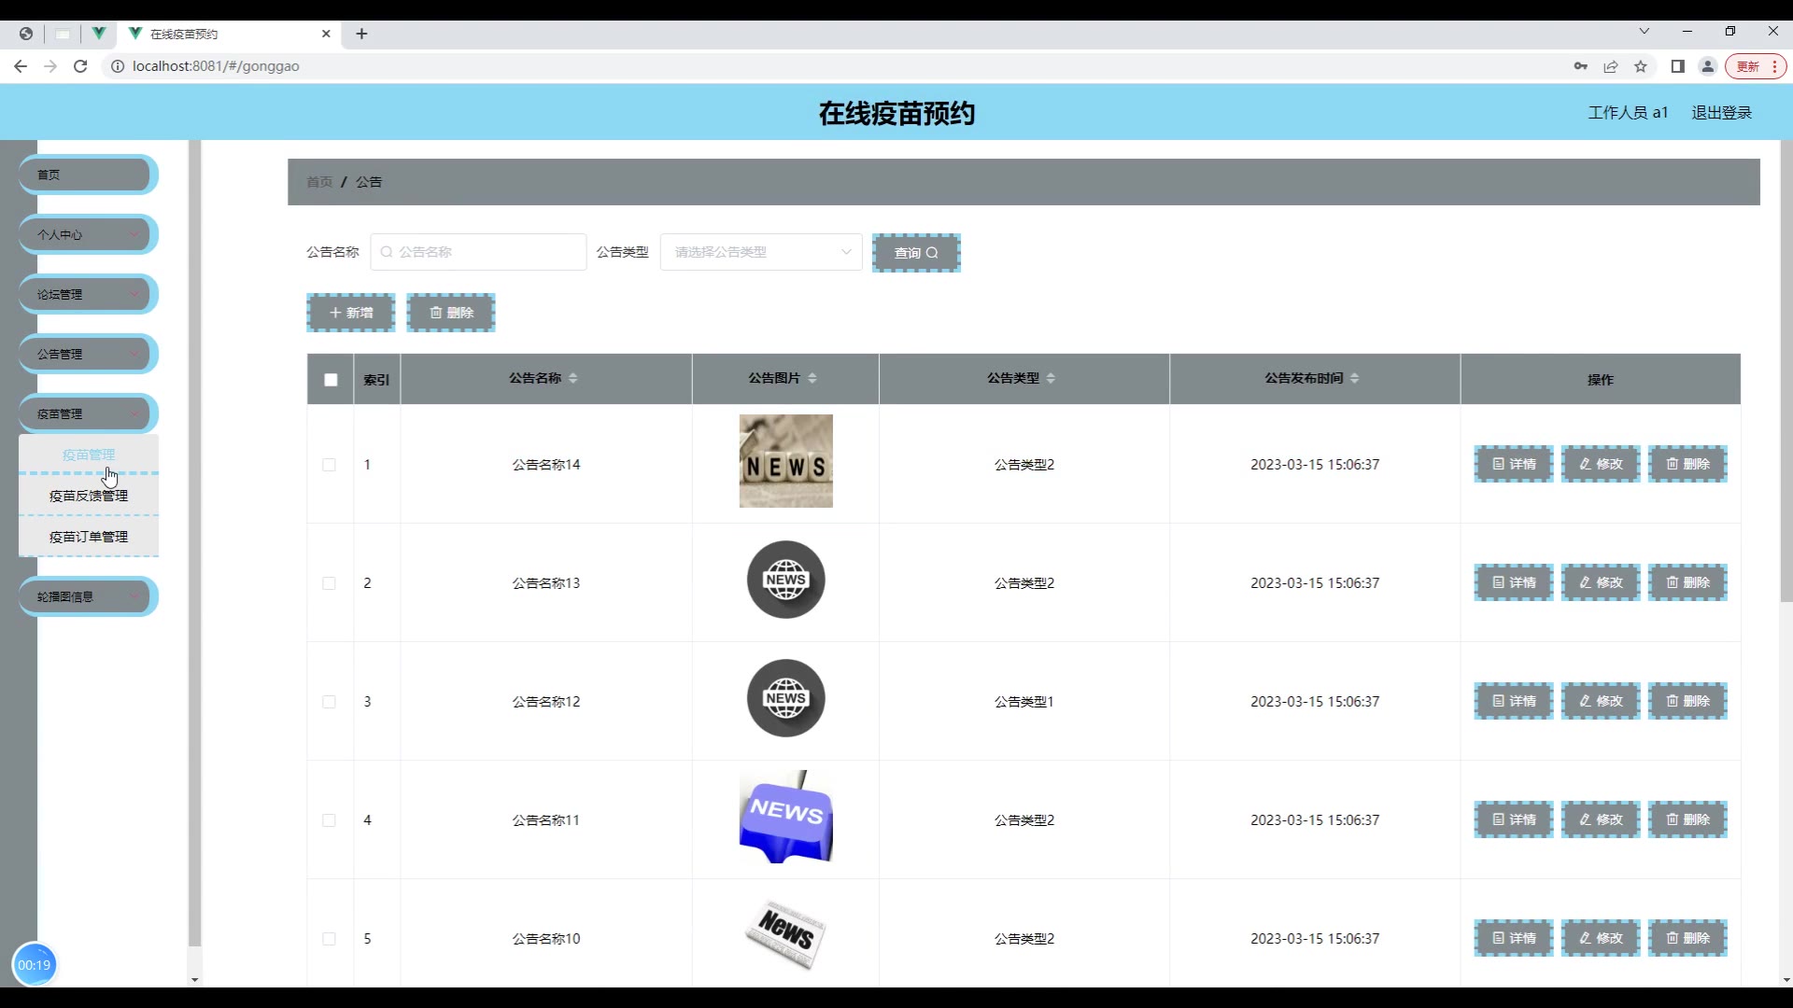Open 详情 for 公告名称10
1793x1008 pixels.
click(1514, 938)
